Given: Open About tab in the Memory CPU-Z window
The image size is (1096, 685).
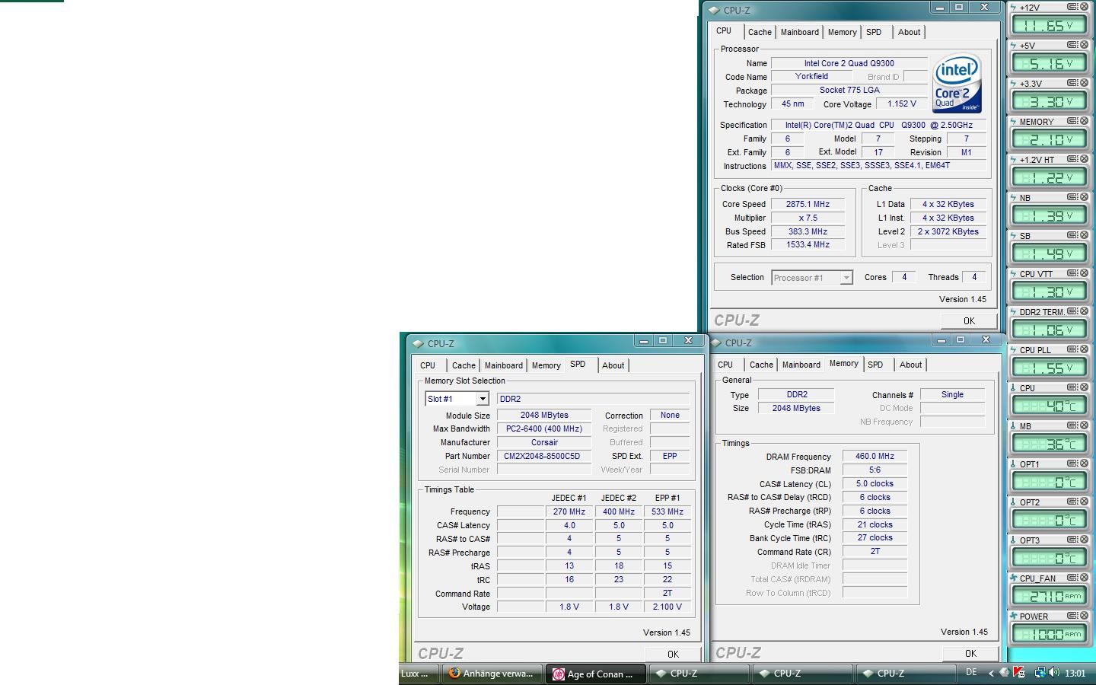Looking at the screenshot, I should [x=910, y=365].
